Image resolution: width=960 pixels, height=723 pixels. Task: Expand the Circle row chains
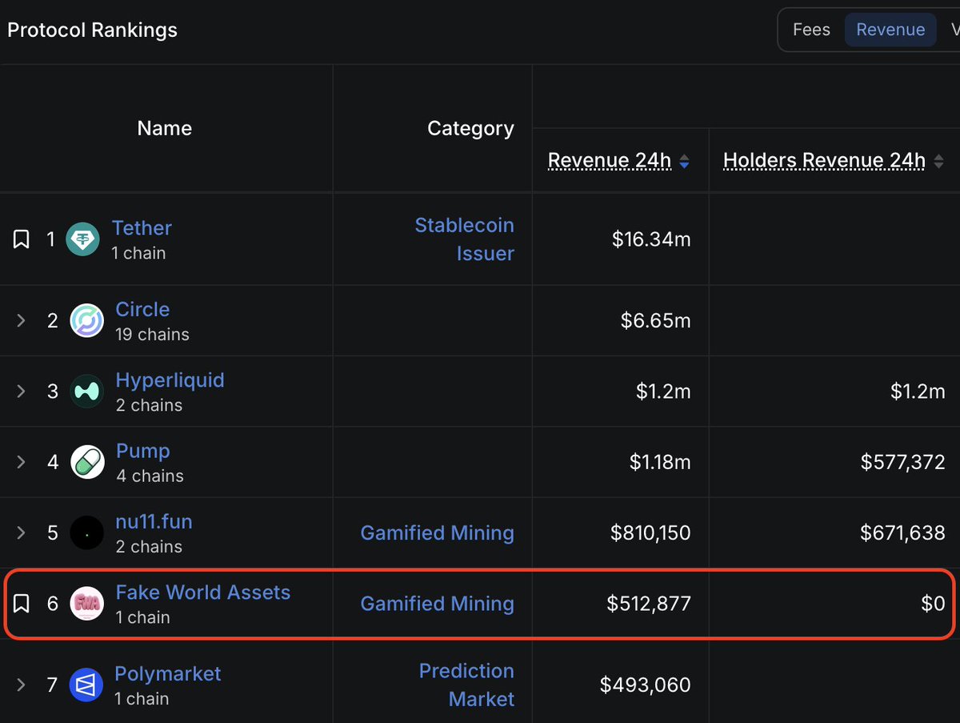click(x=22, y=320)
